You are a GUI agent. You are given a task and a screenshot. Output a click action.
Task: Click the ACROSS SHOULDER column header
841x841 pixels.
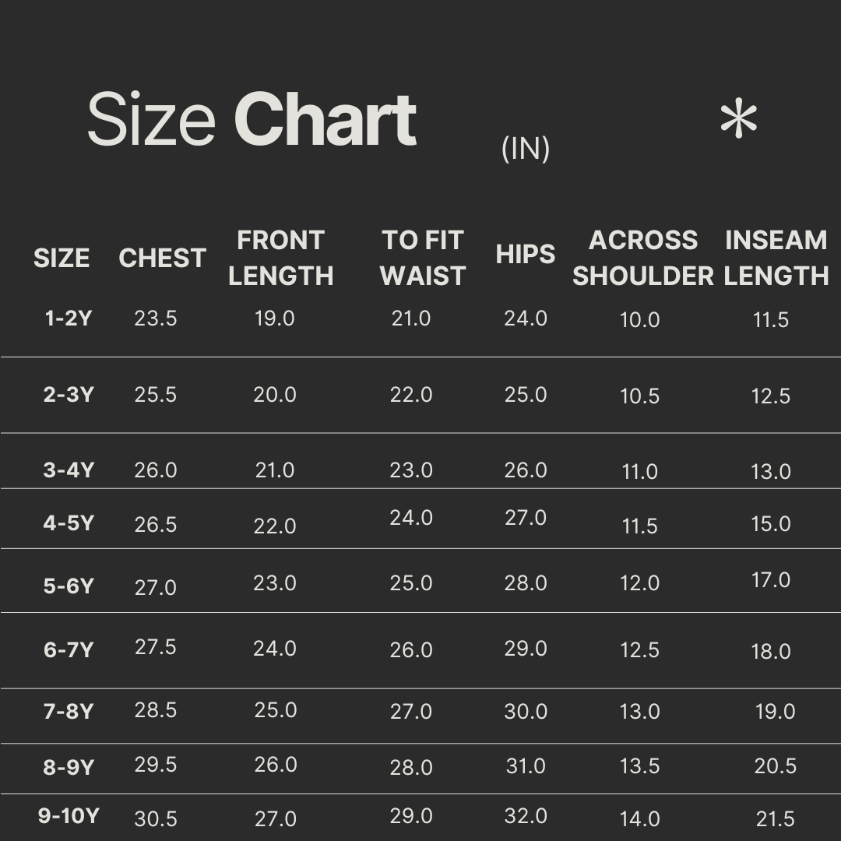click(643, 258)
